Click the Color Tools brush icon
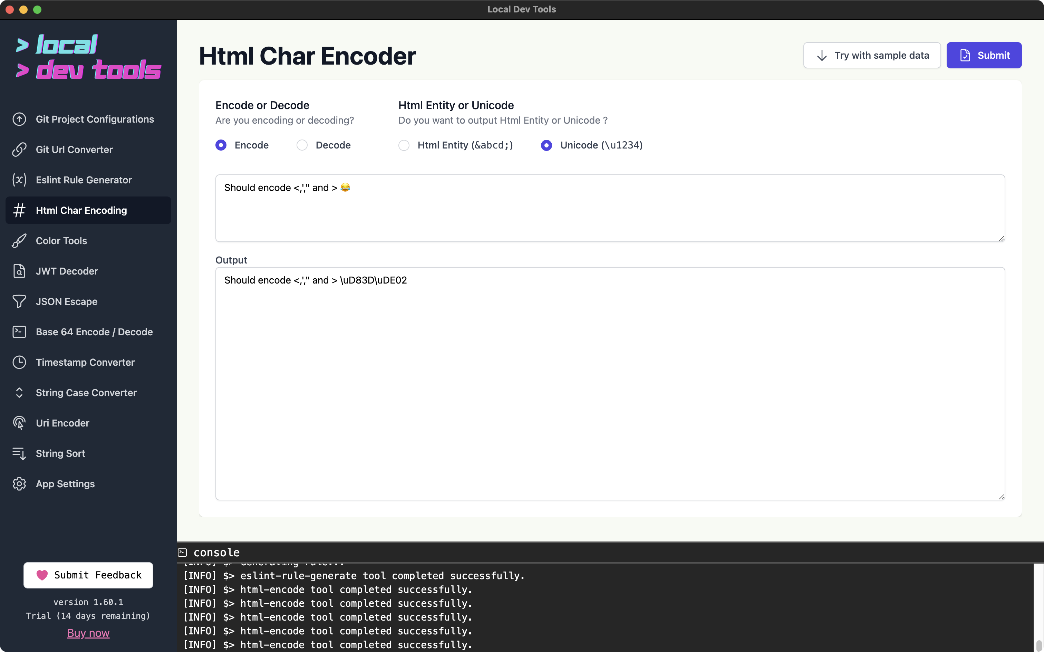 coord(19,241)
